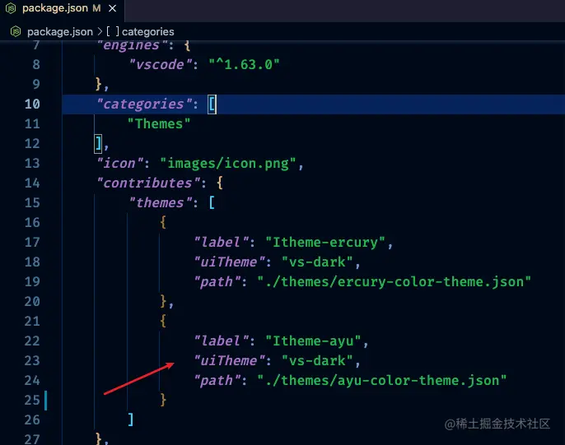Click the "uiTheme" key on line 18

229,262
